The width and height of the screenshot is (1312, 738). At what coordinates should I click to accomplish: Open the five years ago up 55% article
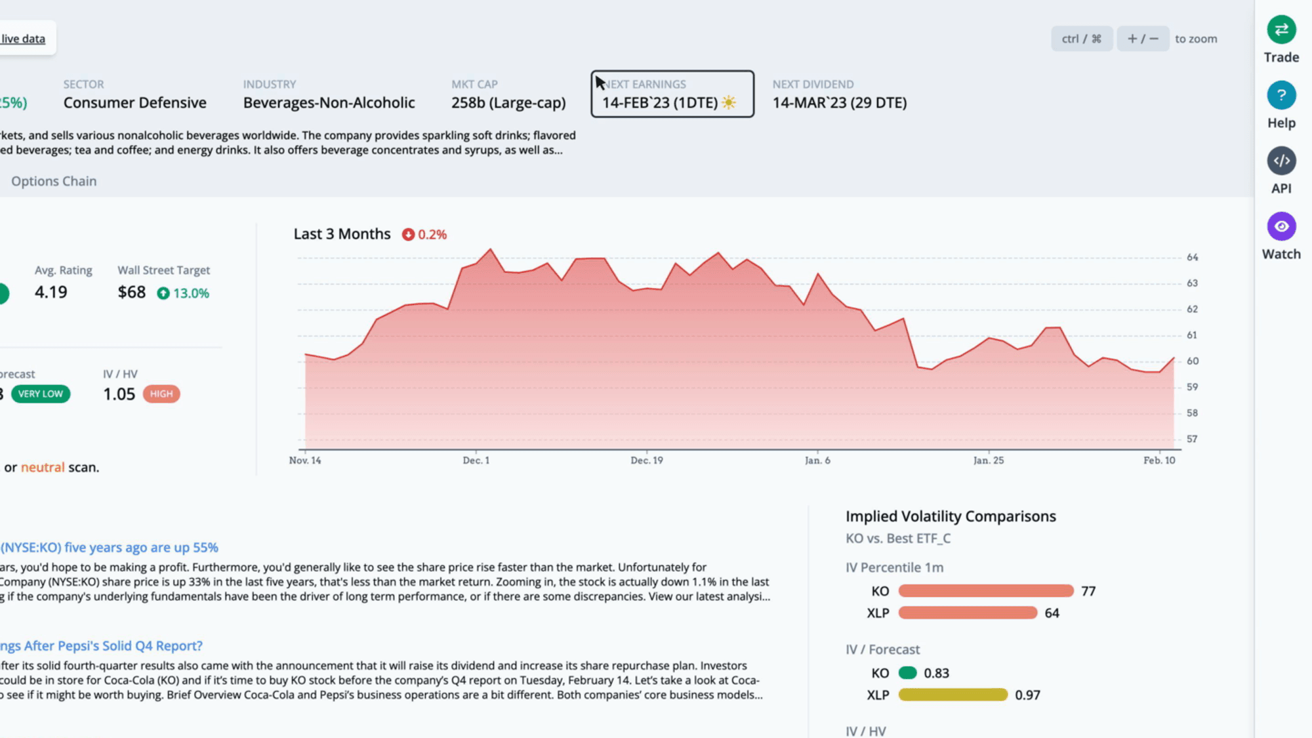[x=109, y=547]
